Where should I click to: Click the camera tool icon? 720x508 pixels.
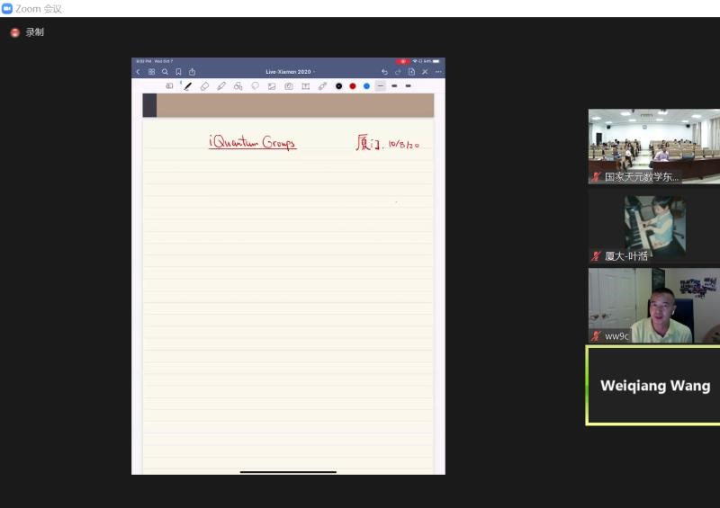pyautogui.click(x=289, y=86)
